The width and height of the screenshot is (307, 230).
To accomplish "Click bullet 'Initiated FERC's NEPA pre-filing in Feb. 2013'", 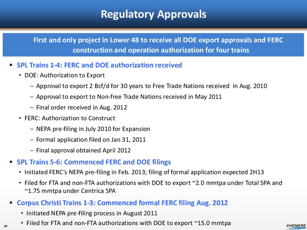I will (x=144, y=172).
